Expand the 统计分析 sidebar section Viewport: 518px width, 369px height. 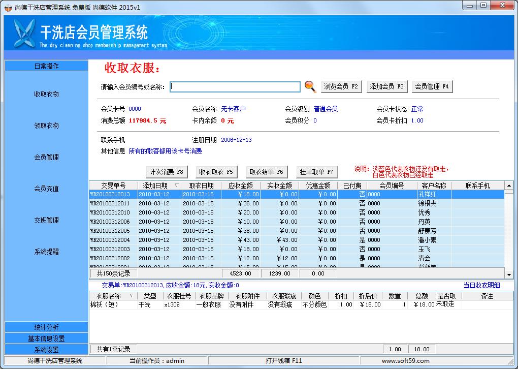[47, 327]
